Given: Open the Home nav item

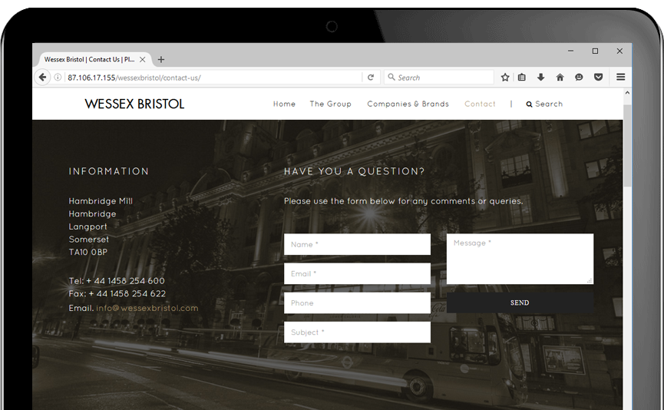Looking at the screenshot, I should click(x=284, y=104).
